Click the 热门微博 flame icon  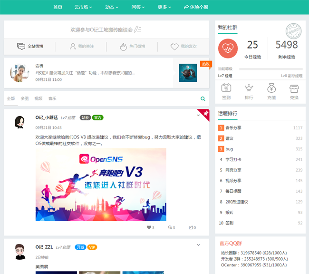[124, 47]
